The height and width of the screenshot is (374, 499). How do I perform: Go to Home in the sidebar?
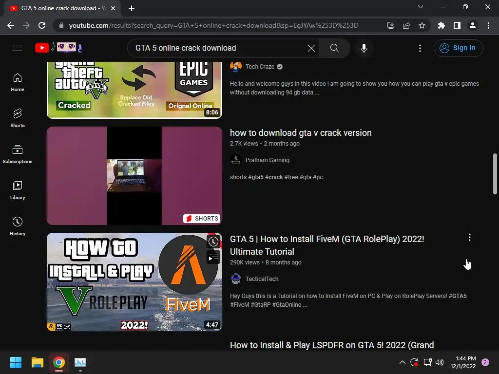click(18, 82)
